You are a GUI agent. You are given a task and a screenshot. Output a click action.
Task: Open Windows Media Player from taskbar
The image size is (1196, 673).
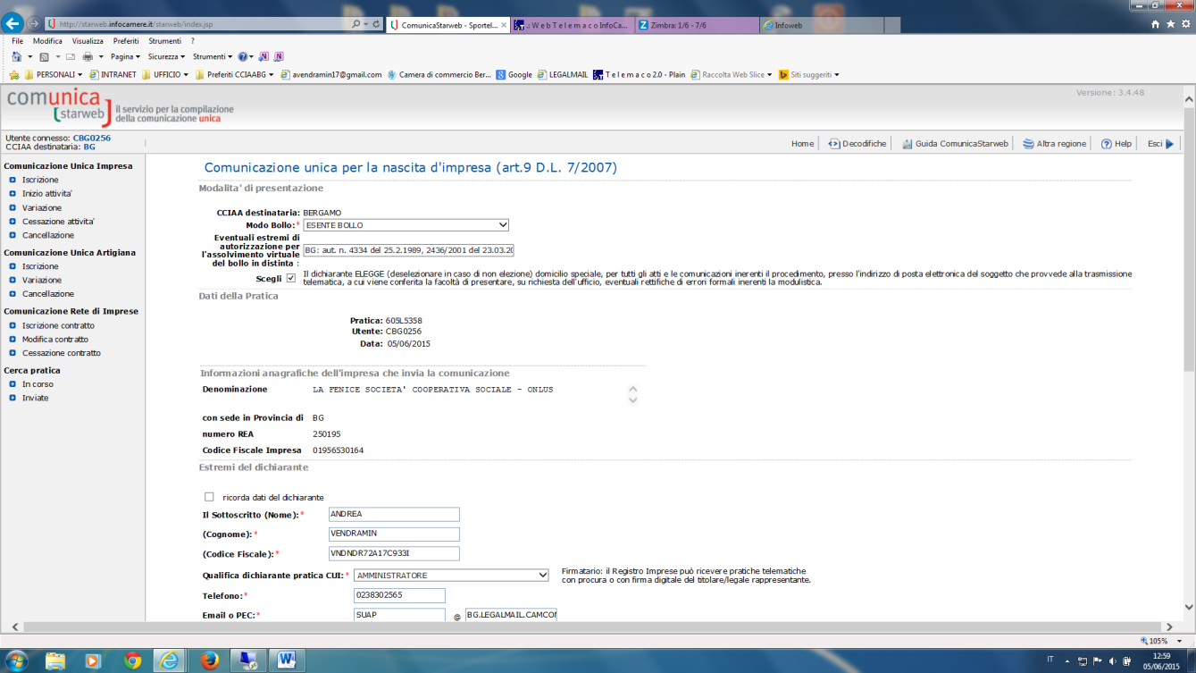(93, 660)
